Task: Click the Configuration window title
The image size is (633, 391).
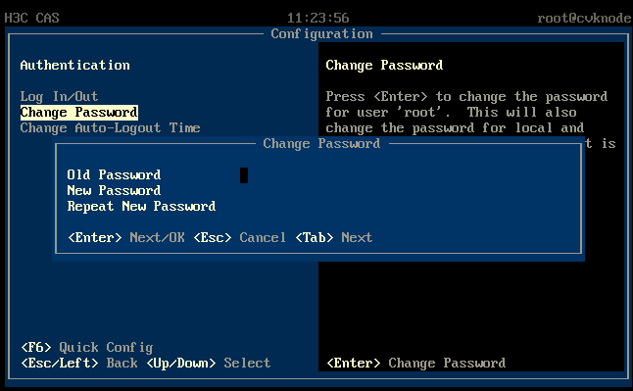Action: pos(321,34)
